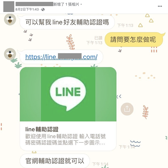
Task: Click the globe public privacy icon
Action: click(x=43, y=10)
